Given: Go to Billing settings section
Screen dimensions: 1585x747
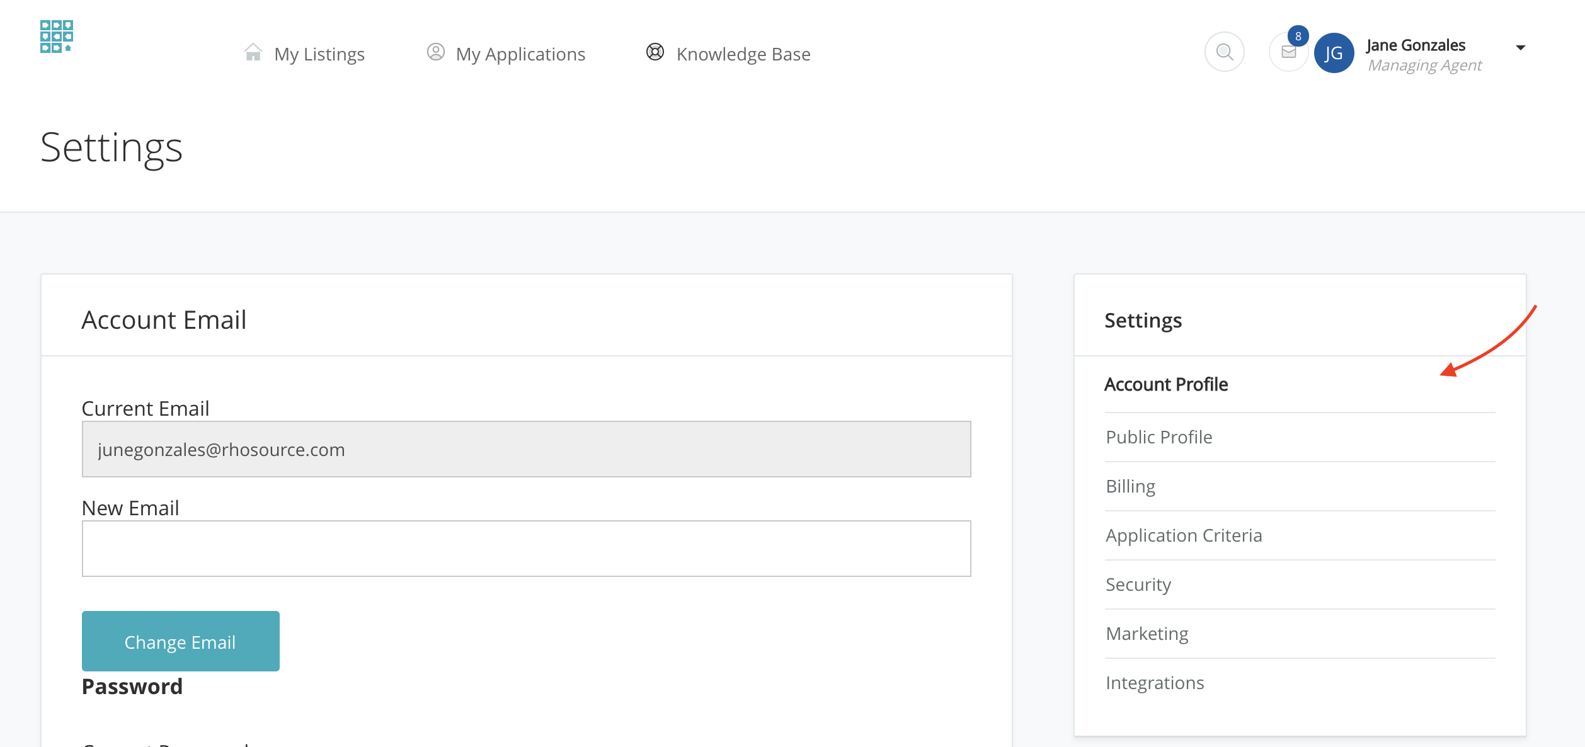Looking at the screenshot, I should tap(1130, 486).
